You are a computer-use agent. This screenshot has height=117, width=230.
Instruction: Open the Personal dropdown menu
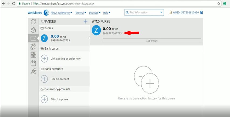coord(80,13)
